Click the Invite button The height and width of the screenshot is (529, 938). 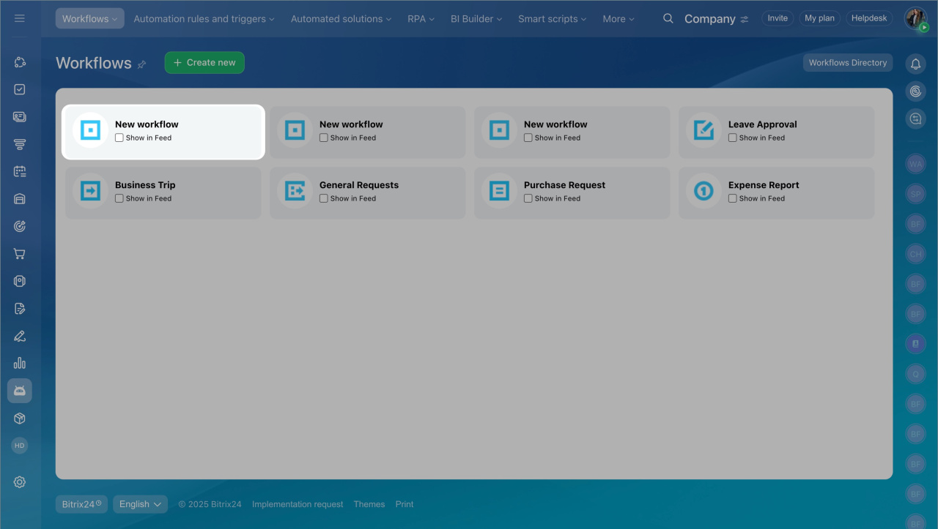pos(778,18)
